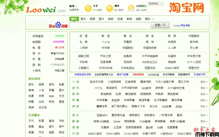The height and width of the screenshot is (137, 219).
Task: Open the 17173 game link
Action: pyautogui.click(x=98, y=88)
